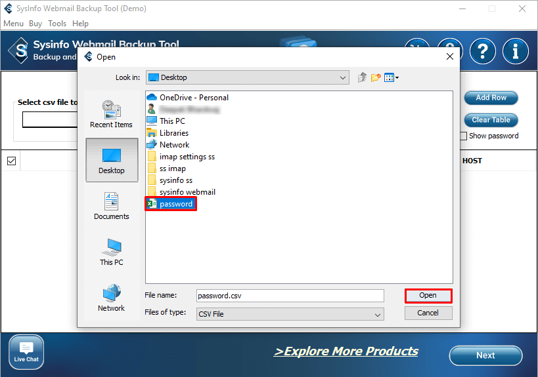Click the Next button
Image resolution: width=538 pixels, height=377 pixels.
point(485,355)
